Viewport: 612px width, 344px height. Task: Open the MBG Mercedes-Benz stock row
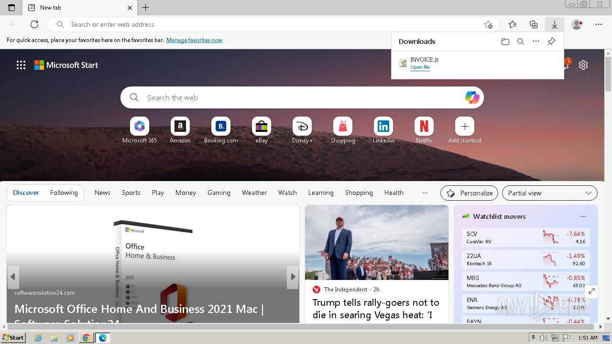[526, 281]
